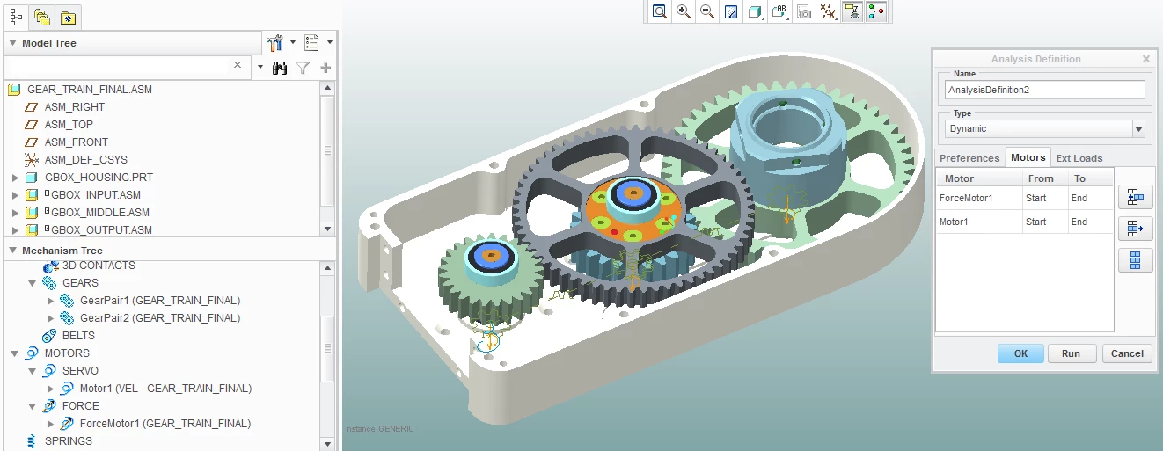Click the From column header
Screen dimensions: 1163x451
point(1044,178)
